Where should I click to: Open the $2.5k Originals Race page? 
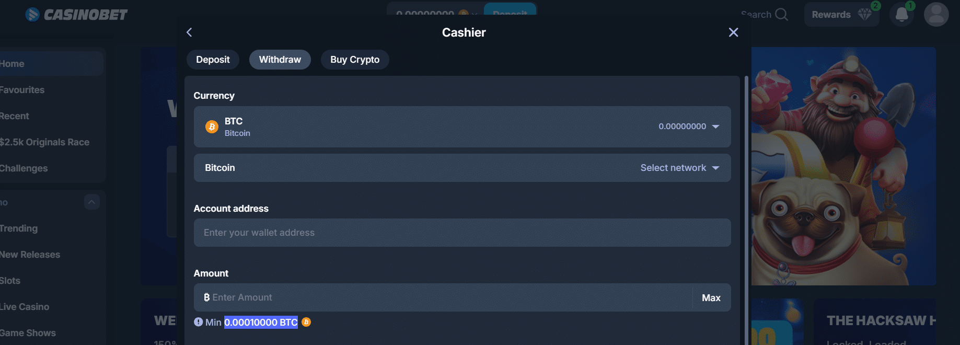[44, 142]
